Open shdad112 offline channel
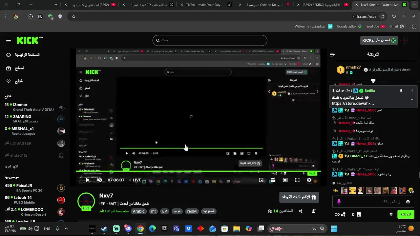The image size is (420, 236). [x=35, y=155]
